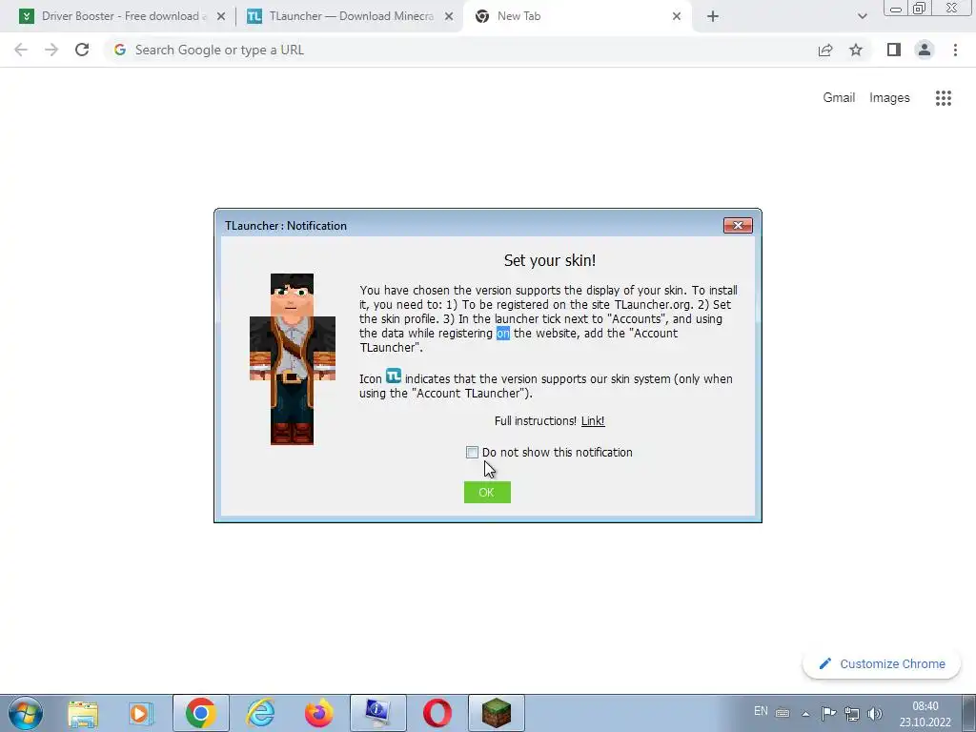The height and width of the screenshot is (732, 976).
Task: Launch Windows Media Player from taskbar
Action: tap(141, 713)
